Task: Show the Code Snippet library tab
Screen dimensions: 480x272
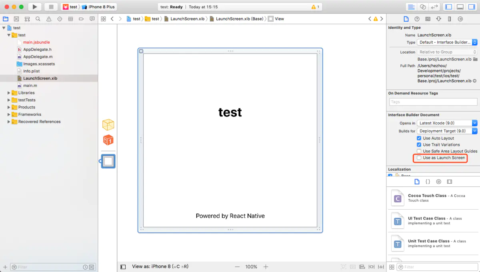Action: pos(428,182)
